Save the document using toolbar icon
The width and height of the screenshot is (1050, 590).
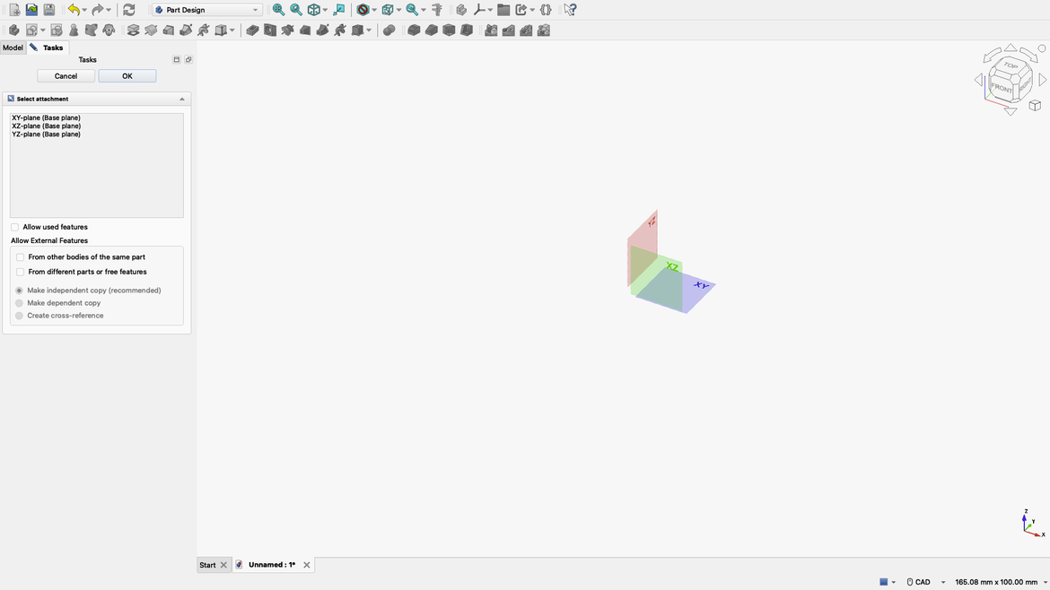pyautogui.click(x=48, y=9)
